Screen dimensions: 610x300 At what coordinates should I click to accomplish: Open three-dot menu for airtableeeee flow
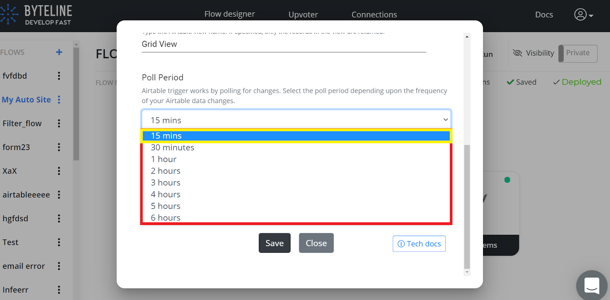click(x=59, y=195)
